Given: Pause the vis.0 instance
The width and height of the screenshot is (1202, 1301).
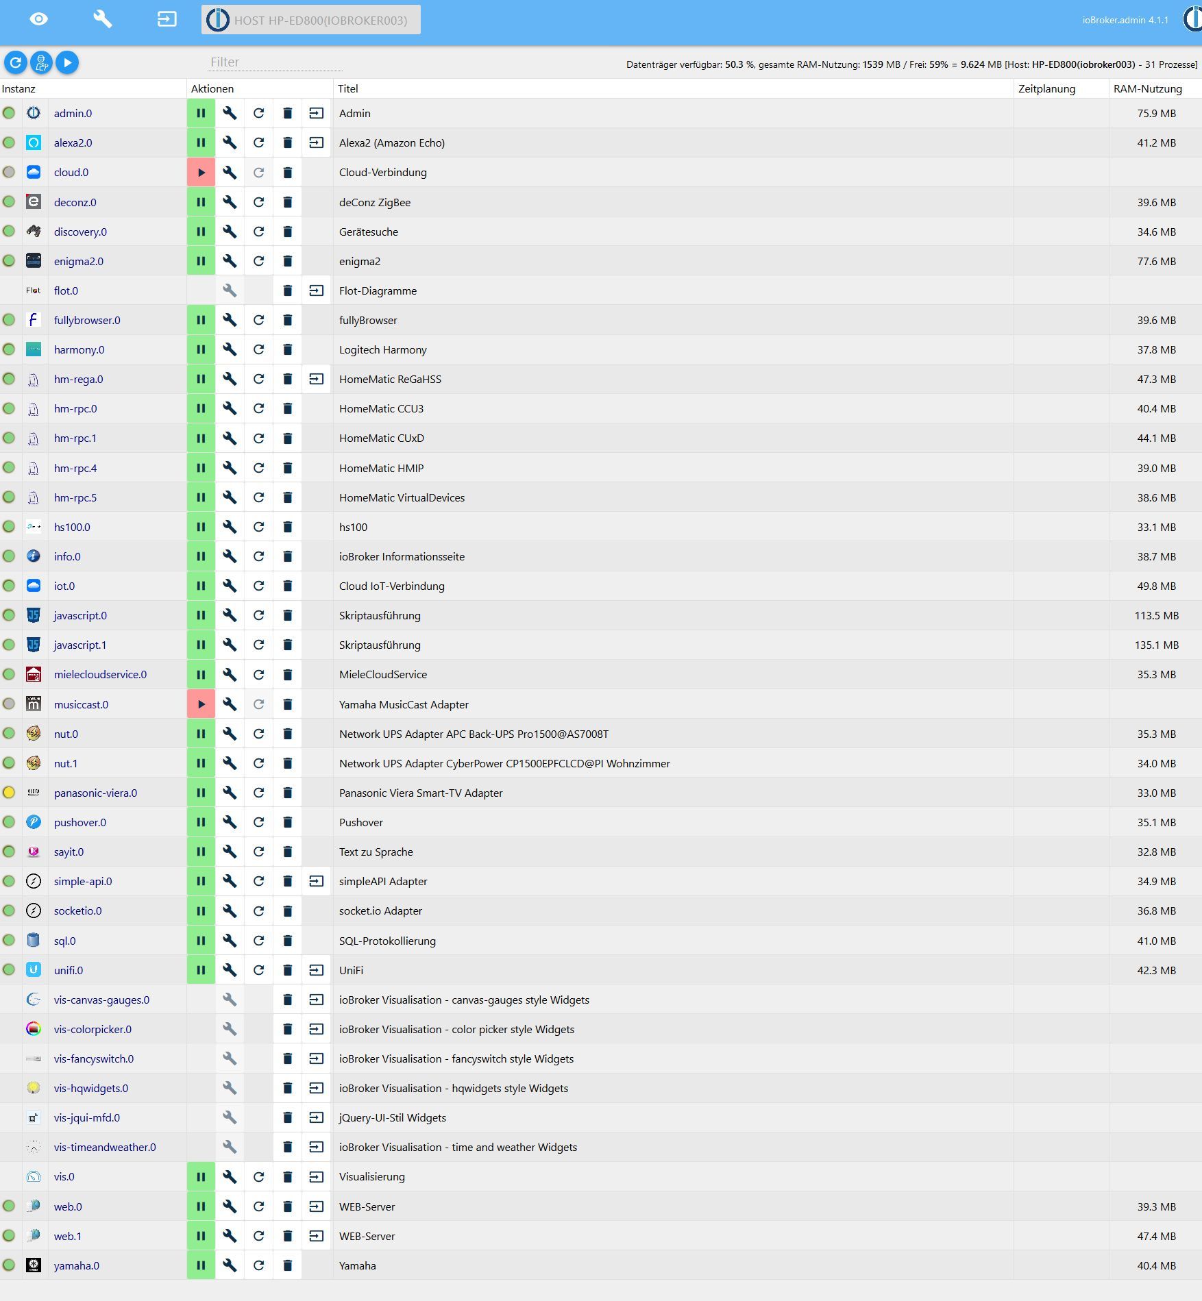Looking at the screenshot, I should pos(201,1176).
